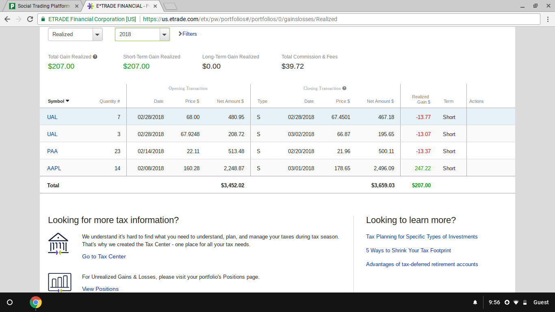
Task: Expand the Filters section
Action: [x=188, y=34]
